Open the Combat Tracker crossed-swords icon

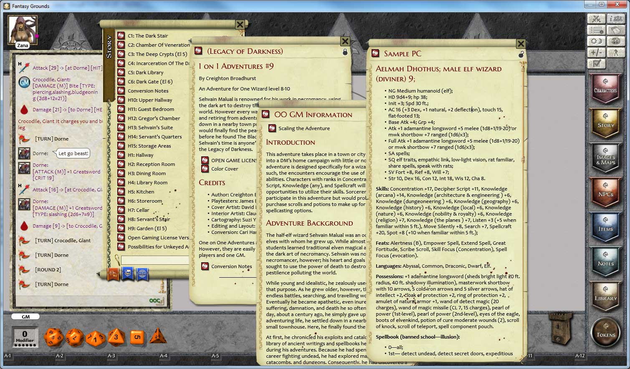click(596, 18)
